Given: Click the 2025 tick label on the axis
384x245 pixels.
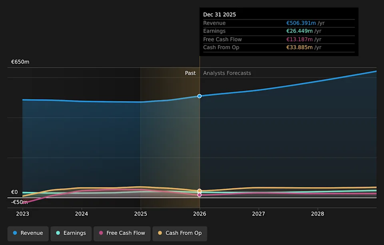Looking at the screenshot, I should (x=140, y=214).
